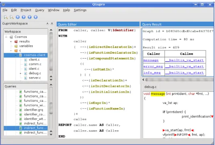Click the Queries list header
Viewport: 215px width, 145px height.
[x=26, y=87]
